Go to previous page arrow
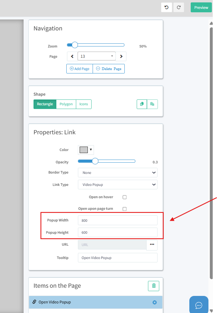This screenshot has width=217, height=313. [72, 56]
